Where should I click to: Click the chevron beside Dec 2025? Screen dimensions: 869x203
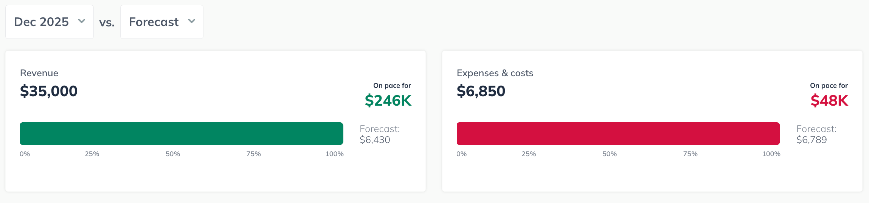[82, 21]
